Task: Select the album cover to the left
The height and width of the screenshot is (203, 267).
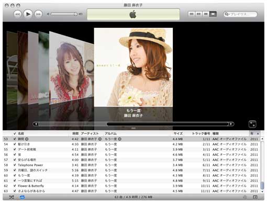Action: click(72, 68)
